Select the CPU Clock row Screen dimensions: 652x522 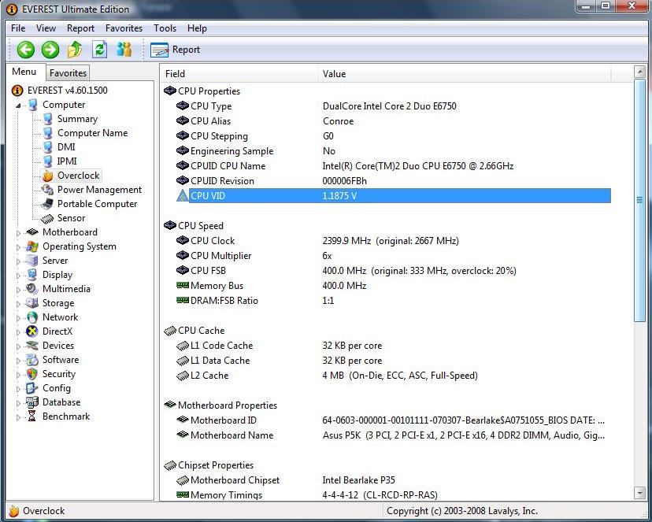tap(394, 241)
